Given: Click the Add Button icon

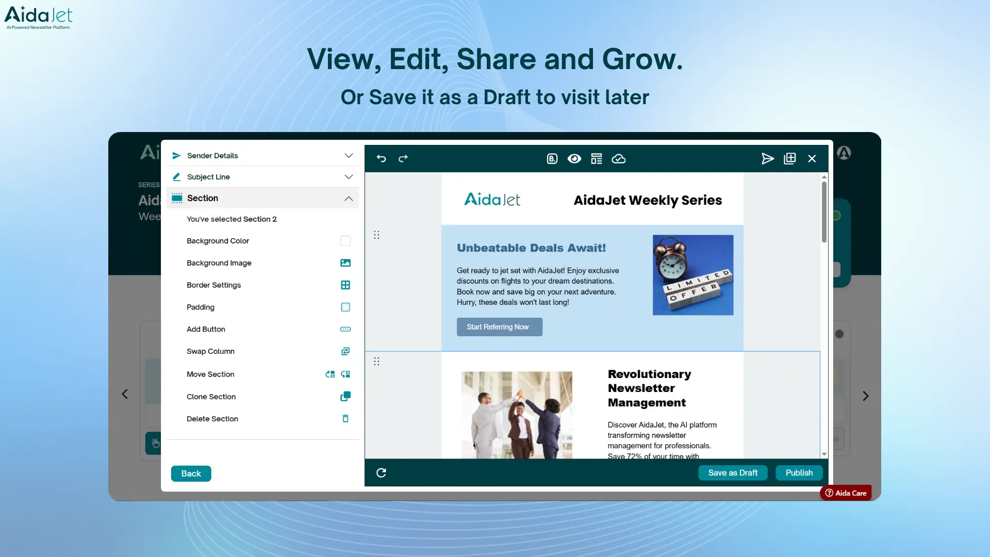Looking at the screenshot, I should (x=345, y=329).
